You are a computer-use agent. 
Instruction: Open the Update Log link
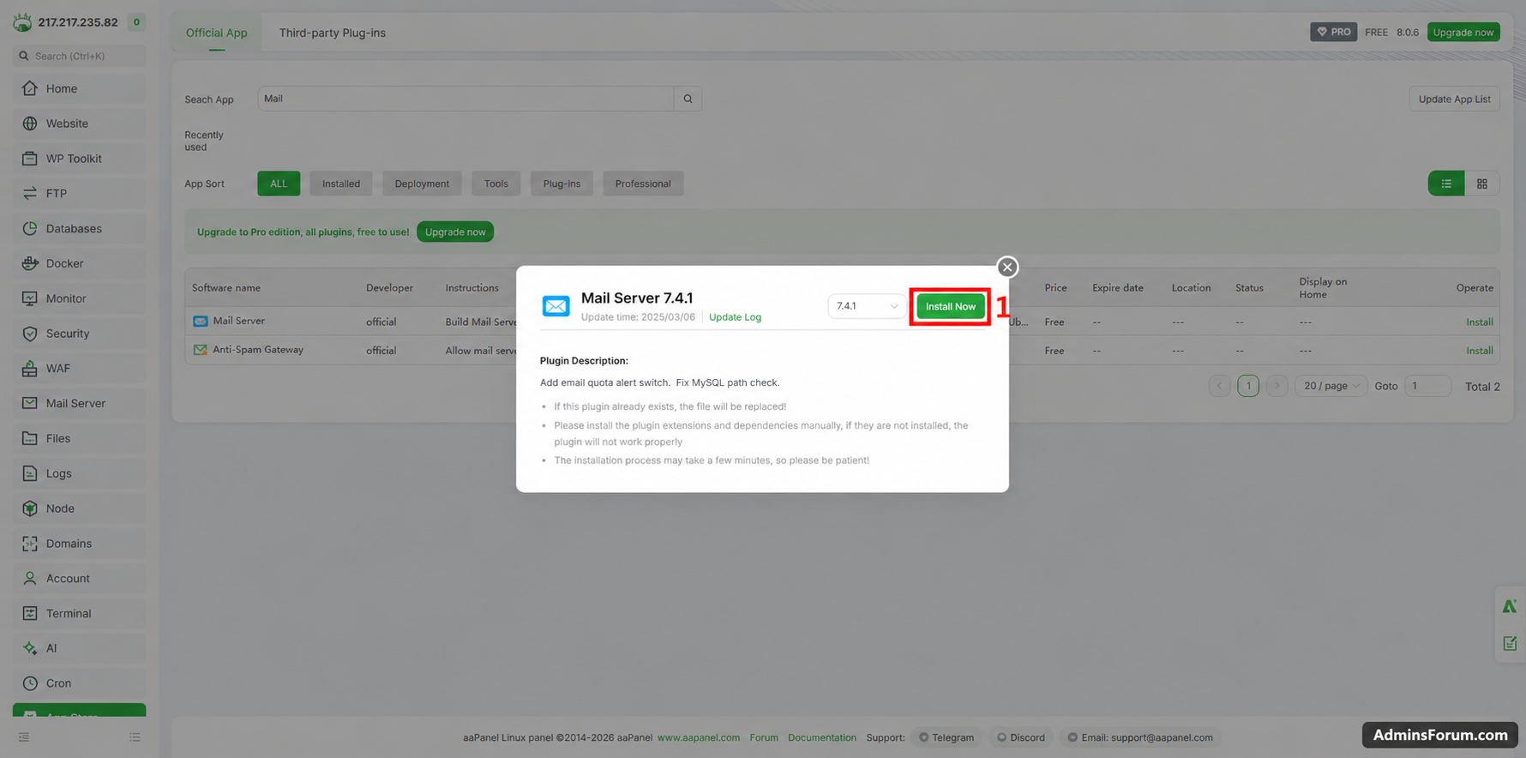[x=735, y=317]
